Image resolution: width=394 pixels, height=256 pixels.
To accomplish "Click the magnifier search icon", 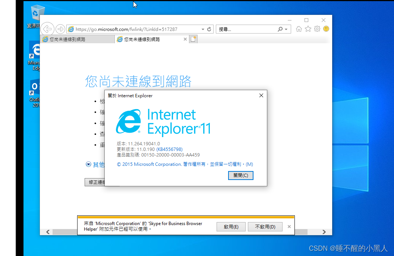I will tap(280, 29).
